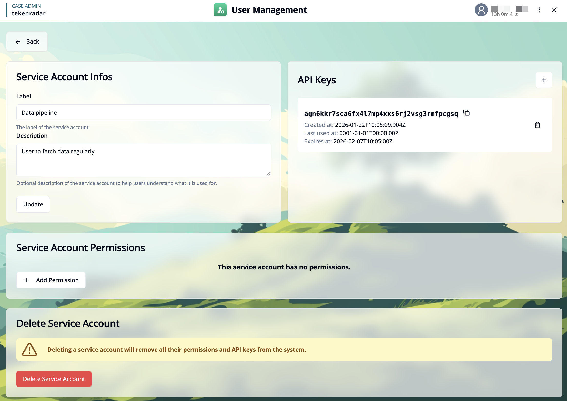Screen dimensions: 567x401
Task: Add a new API key with plus
Action: [x=544, y=80]
